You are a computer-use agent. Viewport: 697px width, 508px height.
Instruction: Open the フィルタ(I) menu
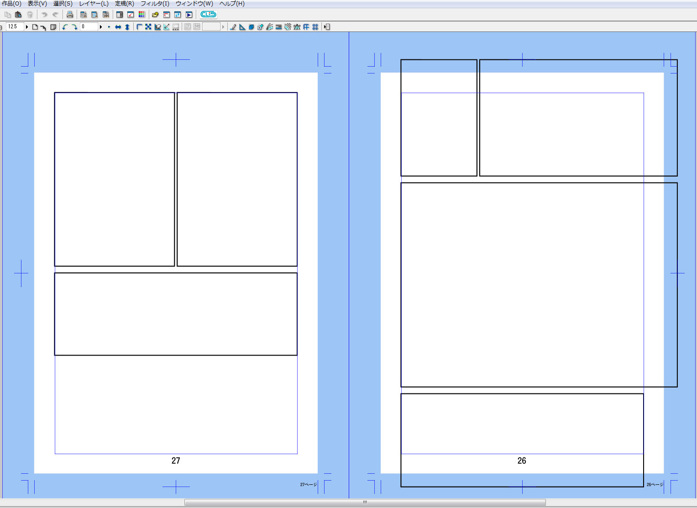155,4
